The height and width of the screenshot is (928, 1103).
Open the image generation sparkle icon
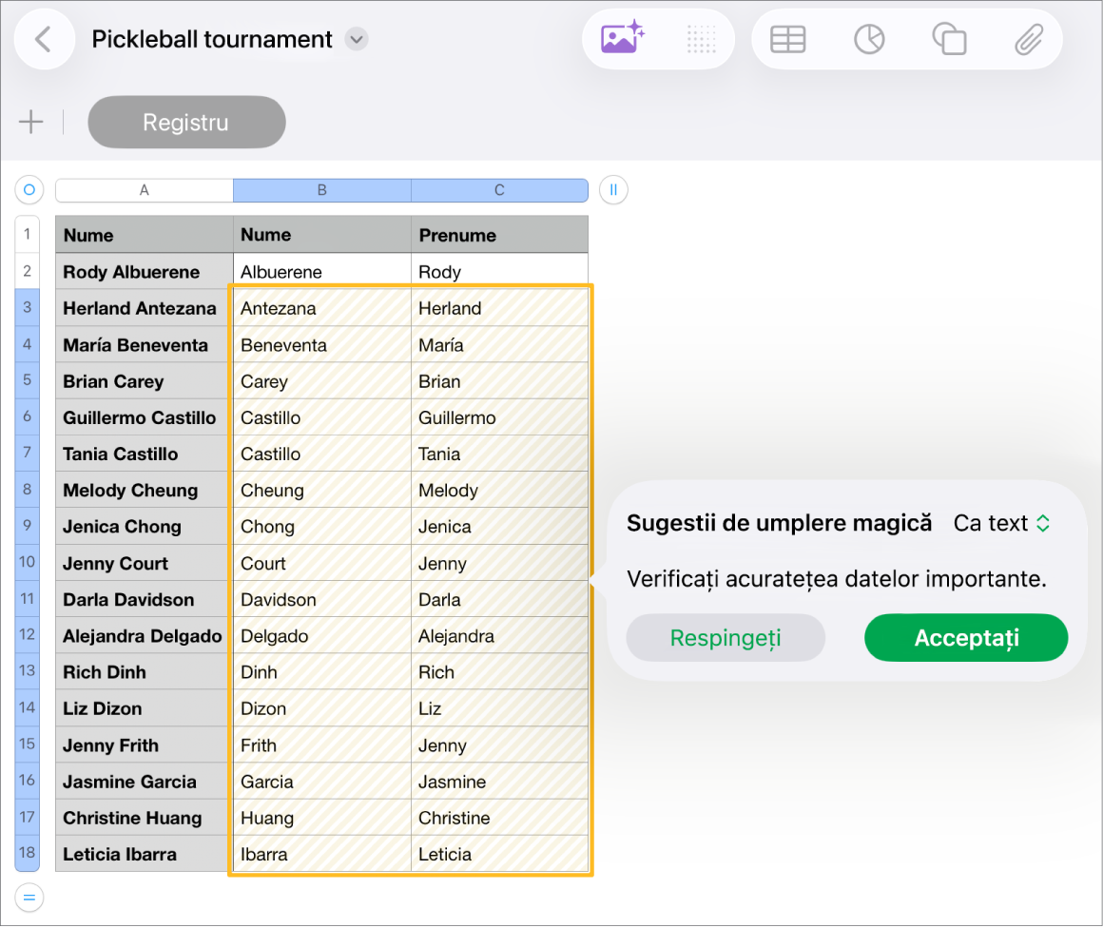623,38
